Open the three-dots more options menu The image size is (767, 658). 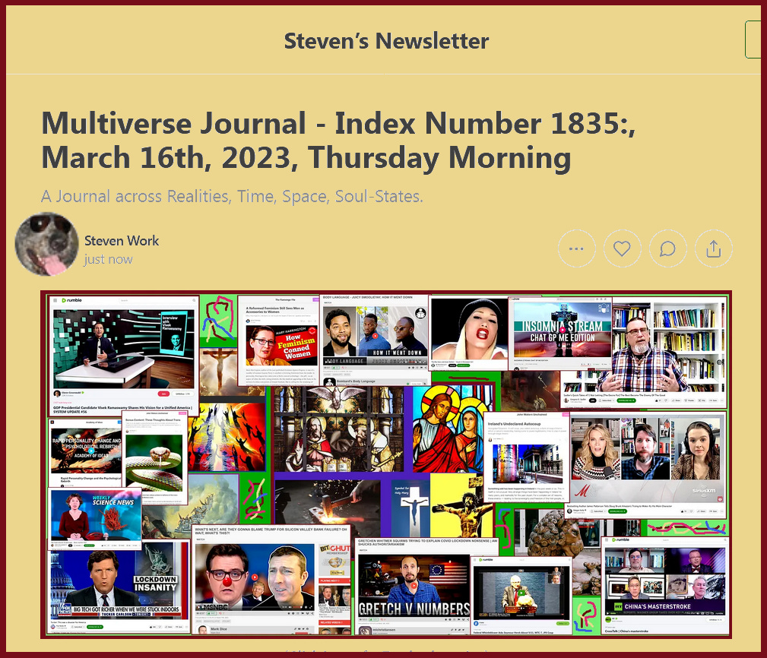tap(577, 248)
